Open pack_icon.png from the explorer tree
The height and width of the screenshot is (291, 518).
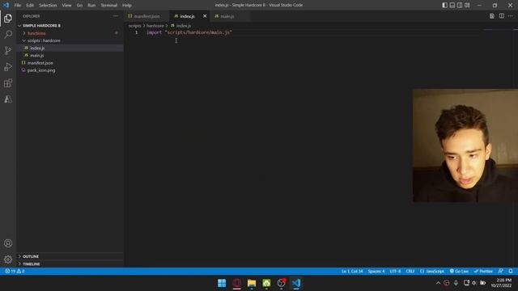[x=70, y=70]
